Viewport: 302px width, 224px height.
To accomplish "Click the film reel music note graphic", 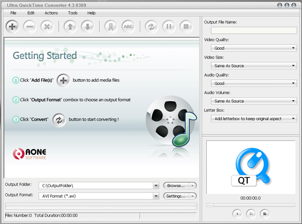I will coord(171,122).
